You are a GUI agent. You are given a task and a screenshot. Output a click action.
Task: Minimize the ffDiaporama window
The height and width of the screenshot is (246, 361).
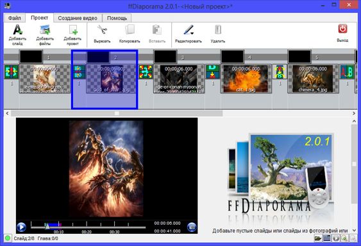323,5
